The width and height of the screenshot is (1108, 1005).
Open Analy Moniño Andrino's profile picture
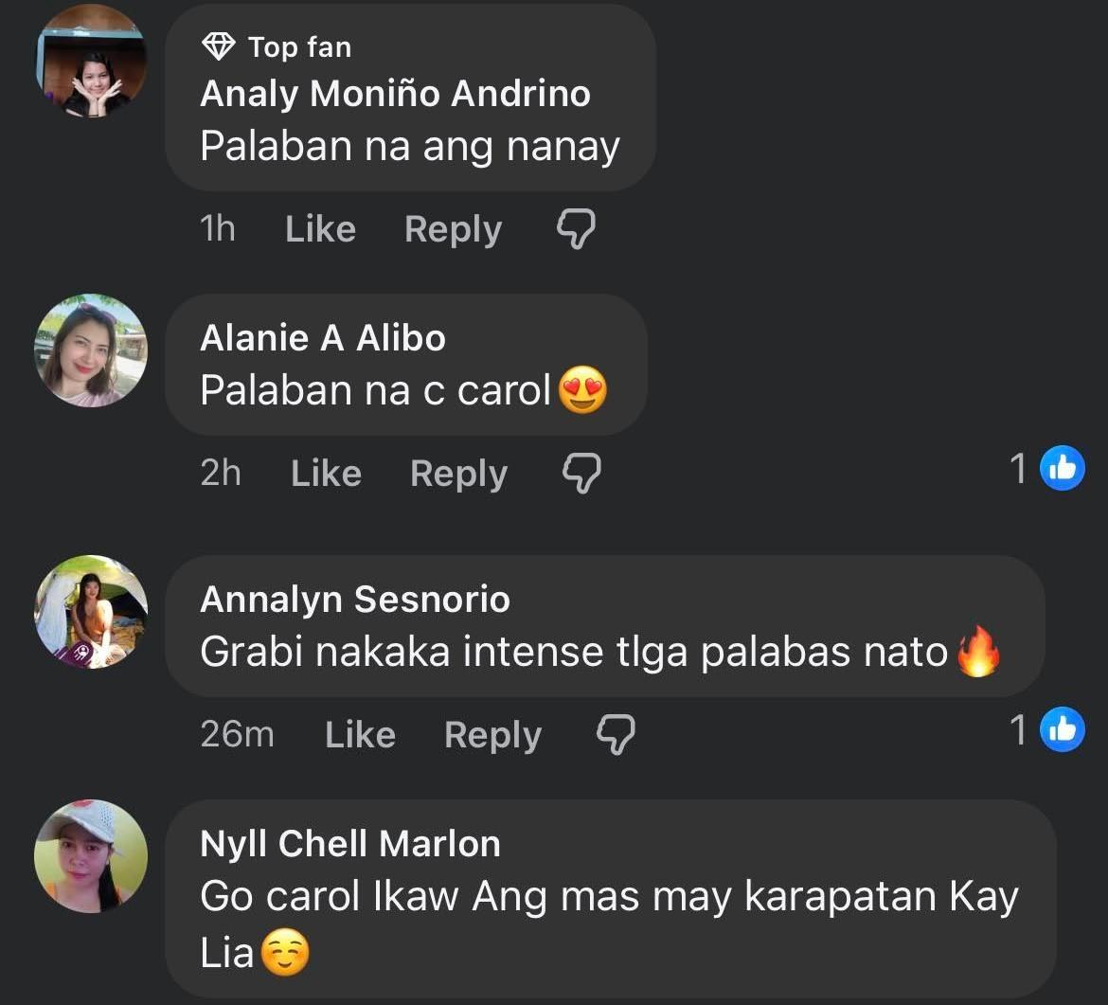tap(91, 61)
